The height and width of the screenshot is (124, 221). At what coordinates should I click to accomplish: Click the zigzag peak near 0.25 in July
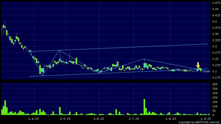[144, 59]
